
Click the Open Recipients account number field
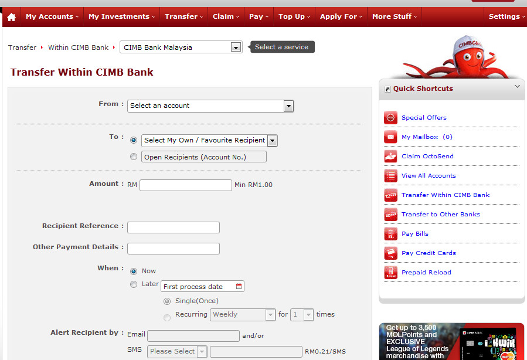point(204,157)
